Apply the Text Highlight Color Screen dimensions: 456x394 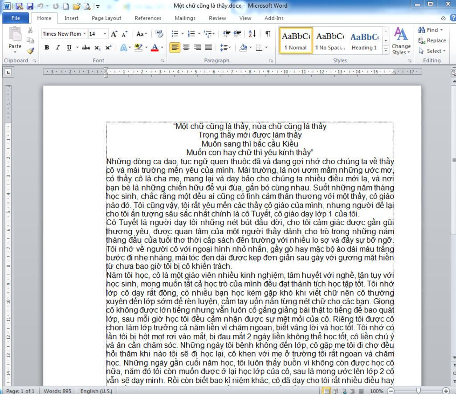point(138,47)
